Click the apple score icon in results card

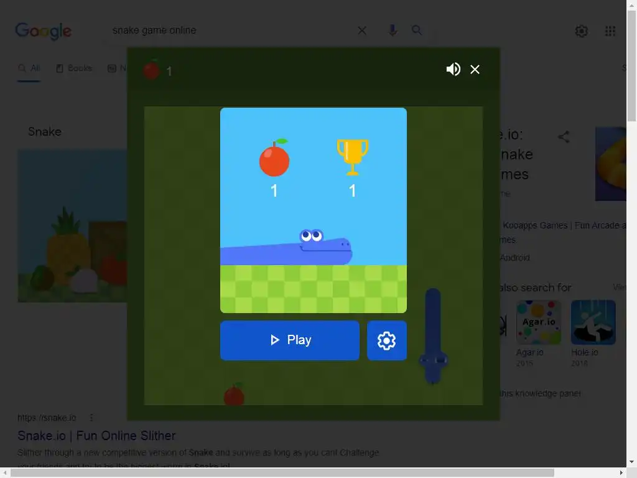274,157
